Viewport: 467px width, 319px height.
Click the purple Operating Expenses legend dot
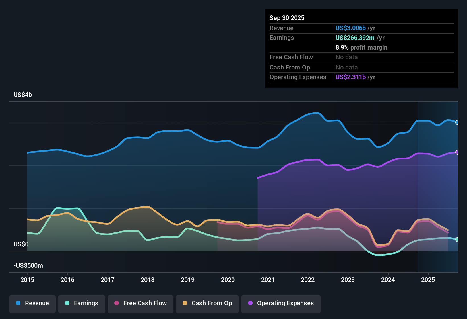(x=250, y=303)
